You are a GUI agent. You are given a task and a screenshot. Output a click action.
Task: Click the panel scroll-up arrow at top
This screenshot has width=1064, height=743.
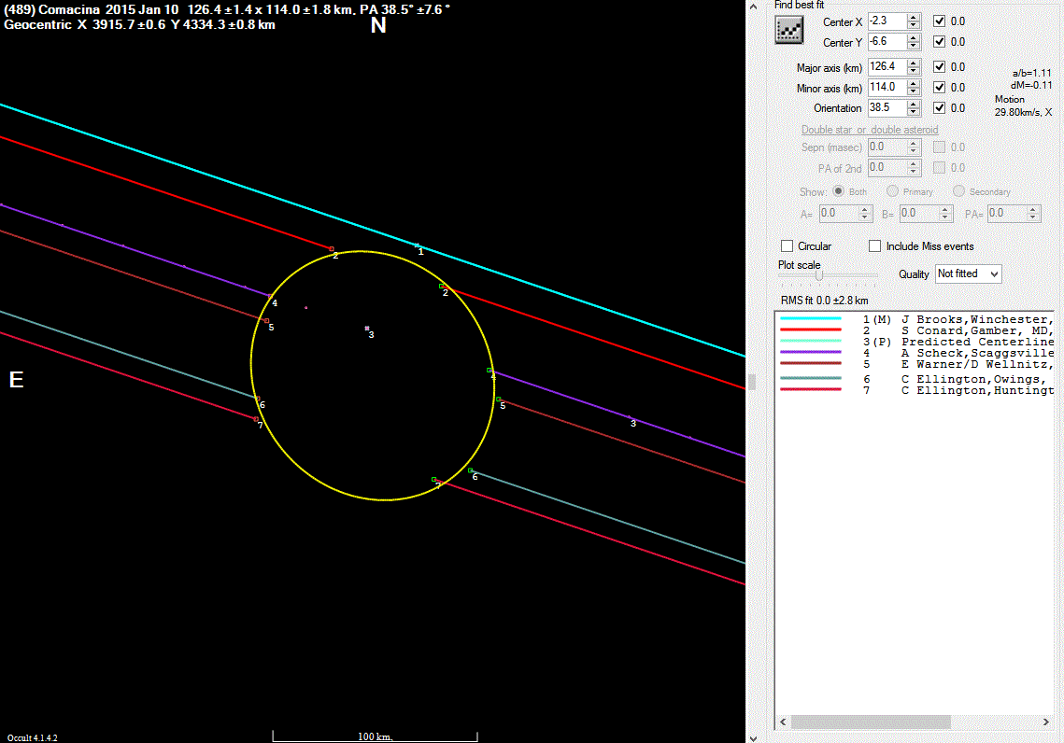[753, 6]
